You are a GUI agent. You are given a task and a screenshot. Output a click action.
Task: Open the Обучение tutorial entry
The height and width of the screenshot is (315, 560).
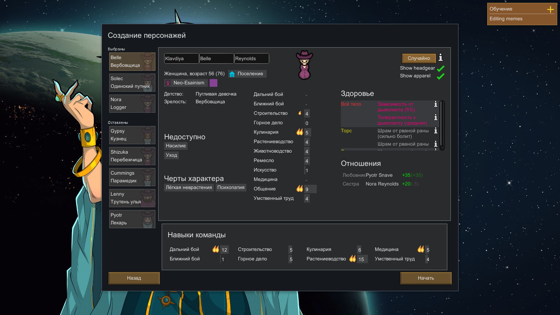(x=501, y=9)
